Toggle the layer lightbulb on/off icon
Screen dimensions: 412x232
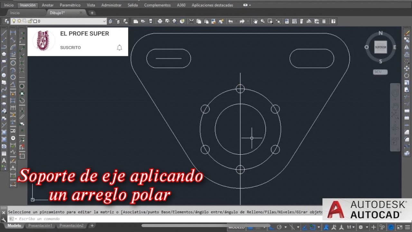click(14, 21)
